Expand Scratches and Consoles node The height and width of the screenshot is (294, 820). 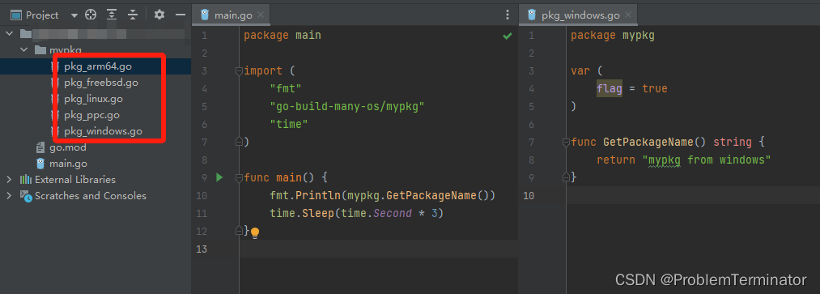(x=9, y=196)
